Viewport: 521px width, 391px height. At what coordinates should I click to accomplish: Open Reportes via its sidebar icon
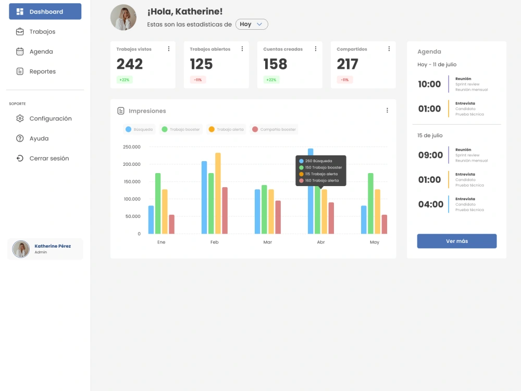click(19, 71)
